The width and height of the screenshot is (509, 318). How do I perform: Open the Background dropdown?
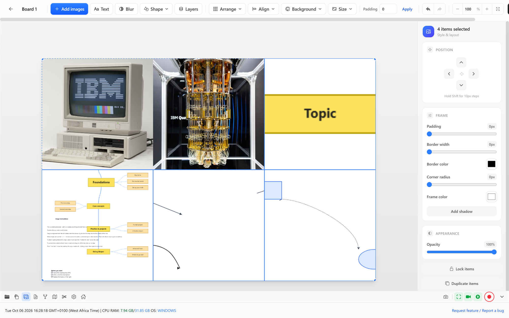tap(303, 9)
